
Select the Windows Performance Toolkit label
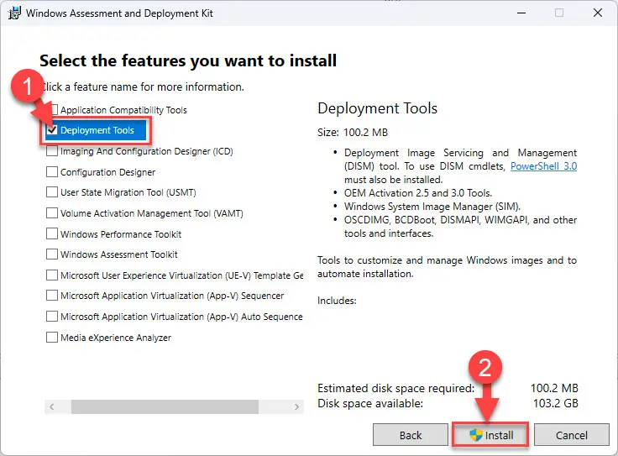(x=121, y=234)
